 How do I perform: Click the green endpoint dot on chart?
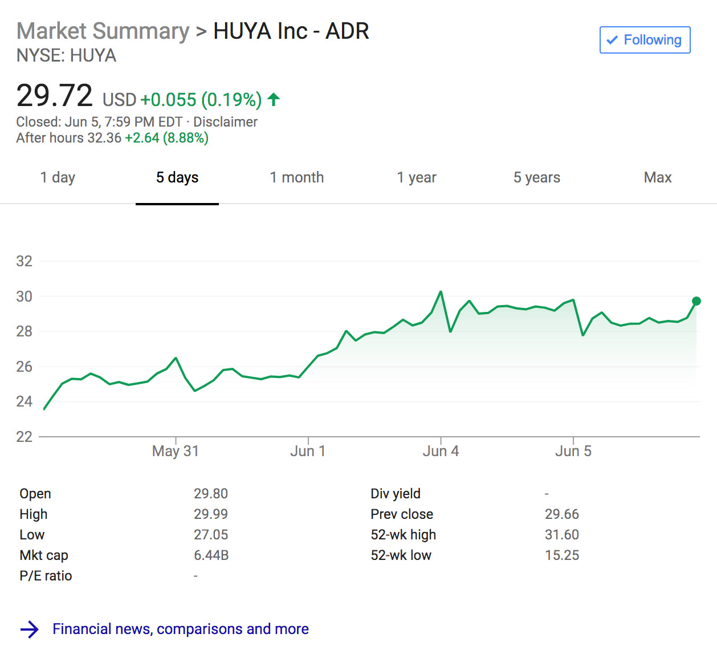(x=696, y=301)
